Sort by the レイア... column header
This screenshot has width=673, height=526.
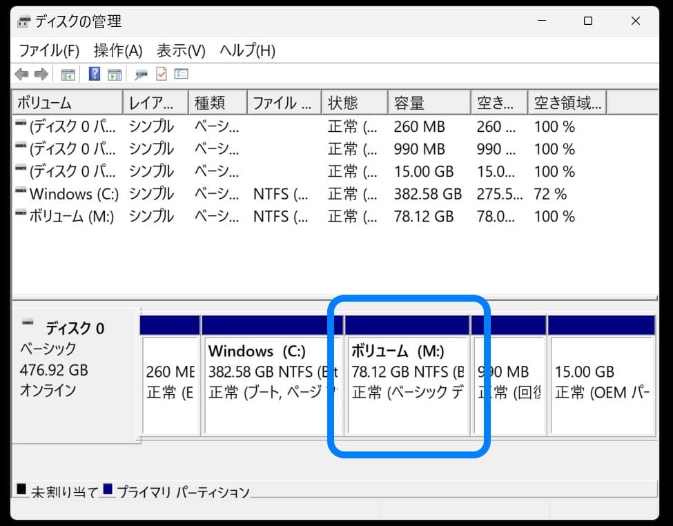pos(156,103)
